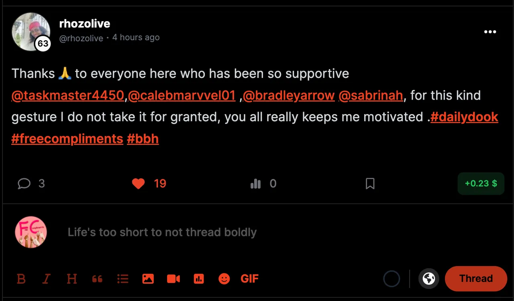Open the GIF selector
The width and height of the screenshot is (514, 301).
tap(249, 279)
